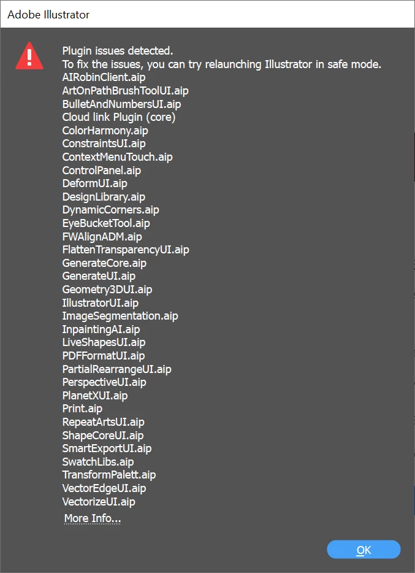
Task: Select SwatchLibs.aip in the list
Action: (x=98, y=461)
